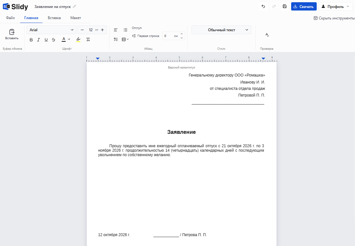The height and width of the screenshot is (246, 355).
Task: Click the line Иванову И. И.
Action: [253, 82]
